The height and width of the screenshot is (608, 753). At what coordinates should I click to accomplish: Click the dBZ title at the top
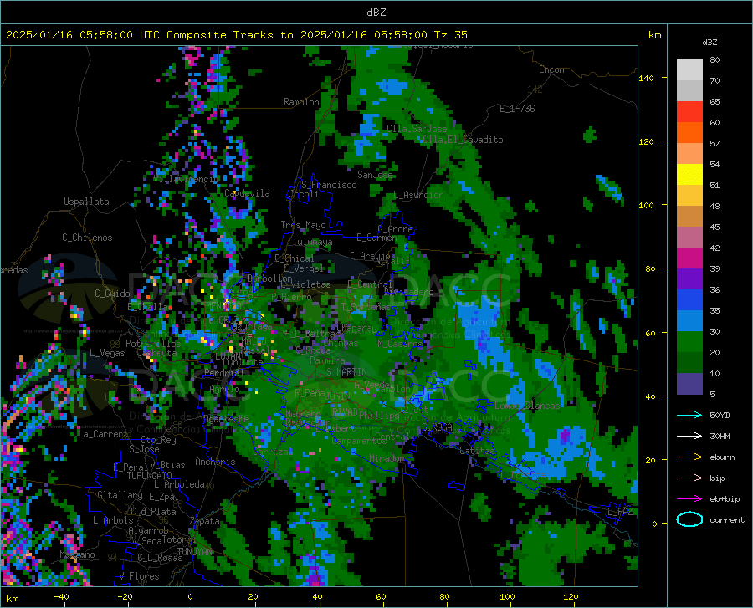tap(376, 13)
